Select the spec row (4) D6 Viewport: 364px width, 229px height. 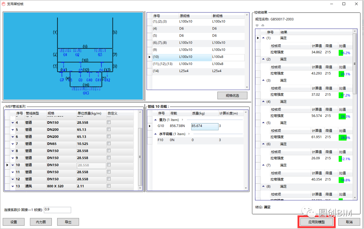coord(198,29)
